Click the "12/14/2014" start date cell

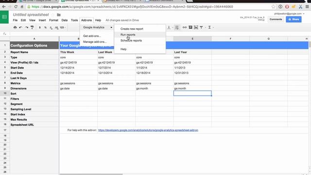[78, 68]
